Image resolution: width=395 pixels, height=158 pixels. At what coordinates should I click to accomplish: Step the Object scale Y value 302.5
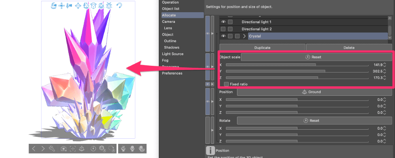click(384, 71)
